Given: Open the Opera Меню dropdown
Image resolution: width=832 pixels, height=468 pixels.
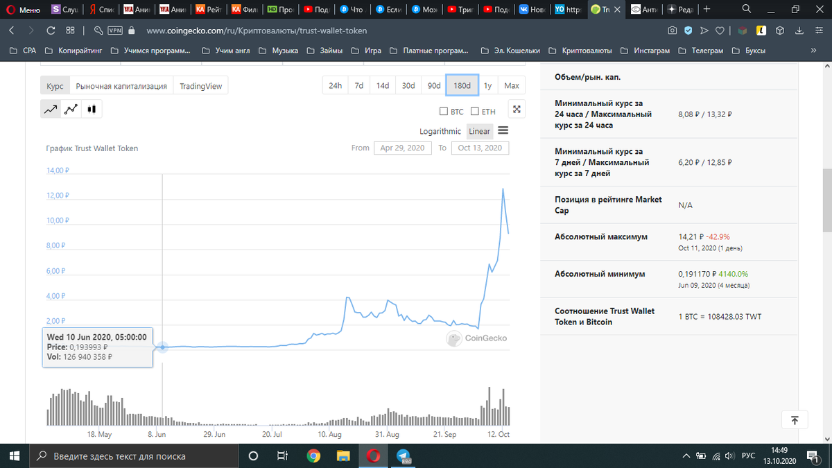Looking at the screenshot, I should 22,10.
